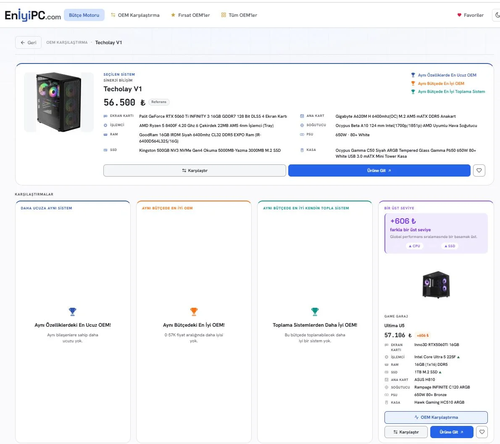Click the 56.500 ₺ price
This screenshot has height=444, width=500.
[124, 103]
